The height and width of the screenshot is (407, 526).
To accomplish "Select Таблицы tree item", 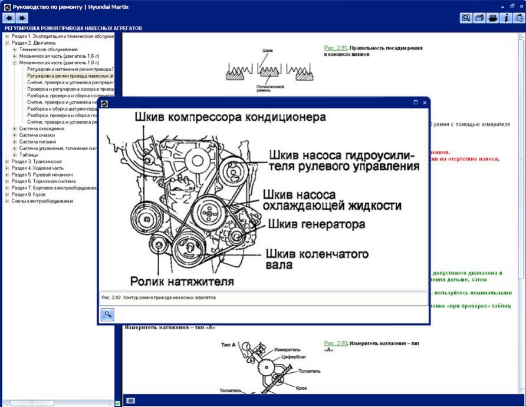I will tap(29, 155).
